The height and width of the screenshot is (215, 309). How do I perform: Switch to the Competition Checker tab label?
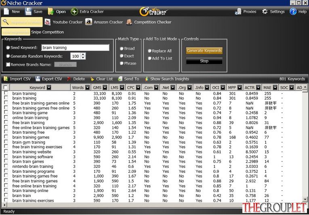153,22
